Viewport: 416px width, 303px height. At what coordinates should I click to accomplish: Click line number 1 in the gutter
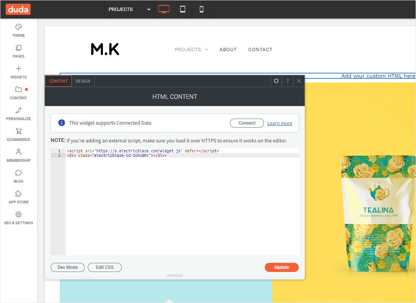tap(59, 151)
